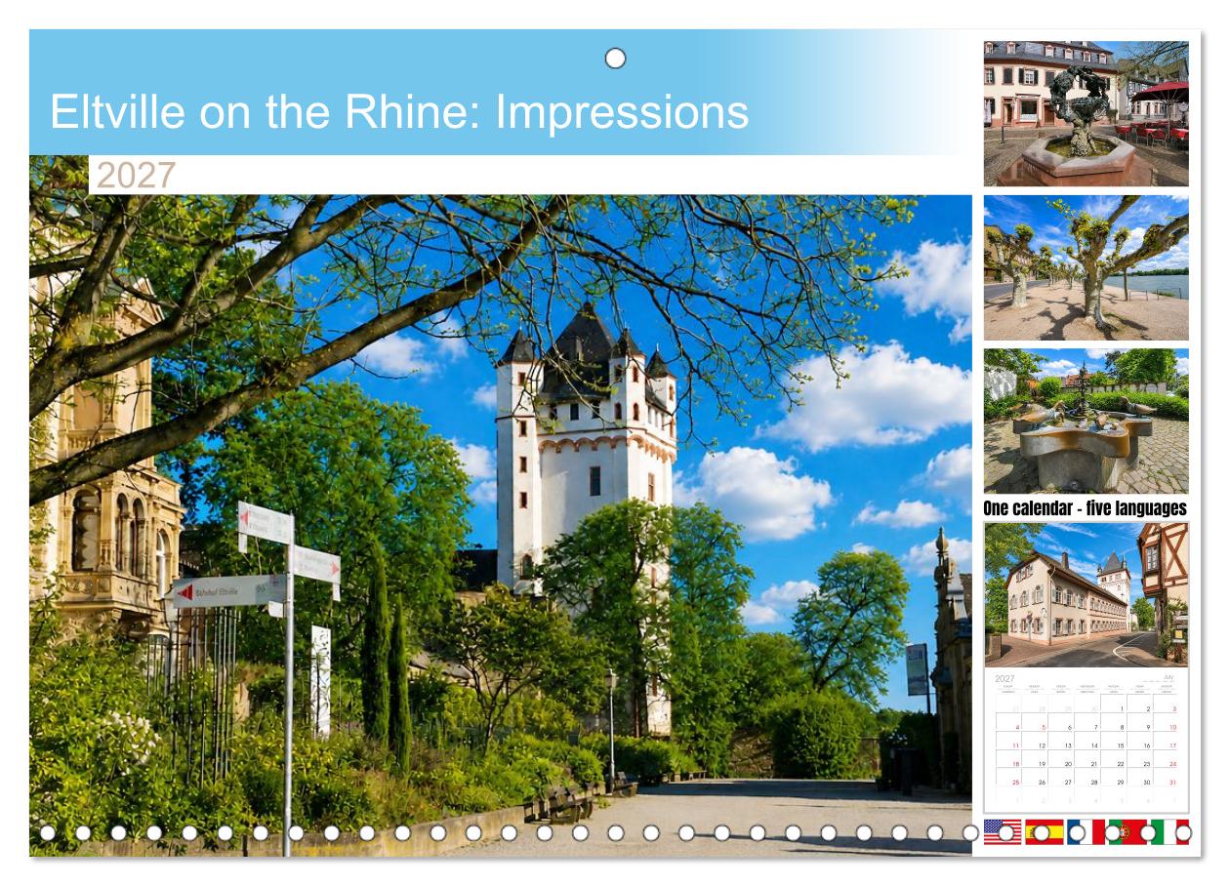Screen dimensions: 1230x886
Task: Click the "Bahnhof Eltville" direction sign
Action: tap(228, 590)
